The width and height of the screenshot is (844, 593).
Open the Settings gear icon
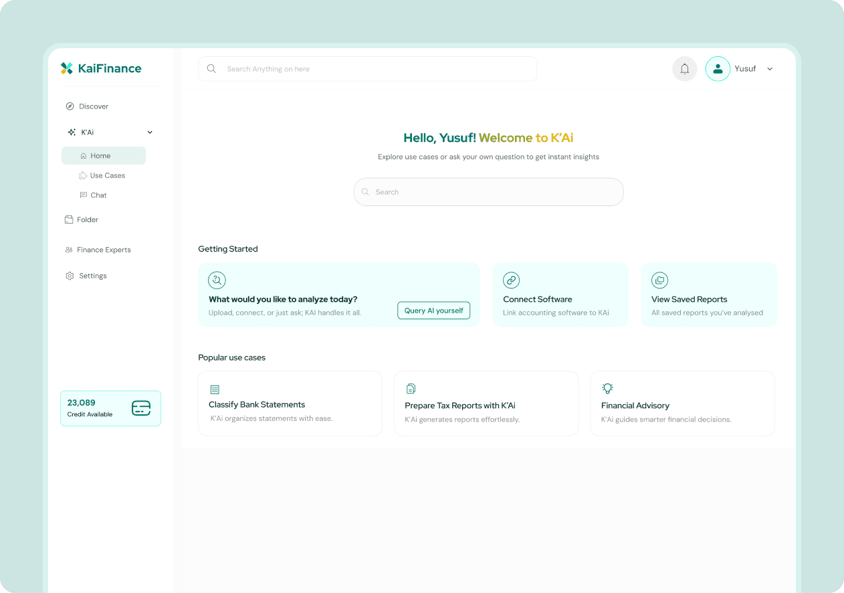69,275
